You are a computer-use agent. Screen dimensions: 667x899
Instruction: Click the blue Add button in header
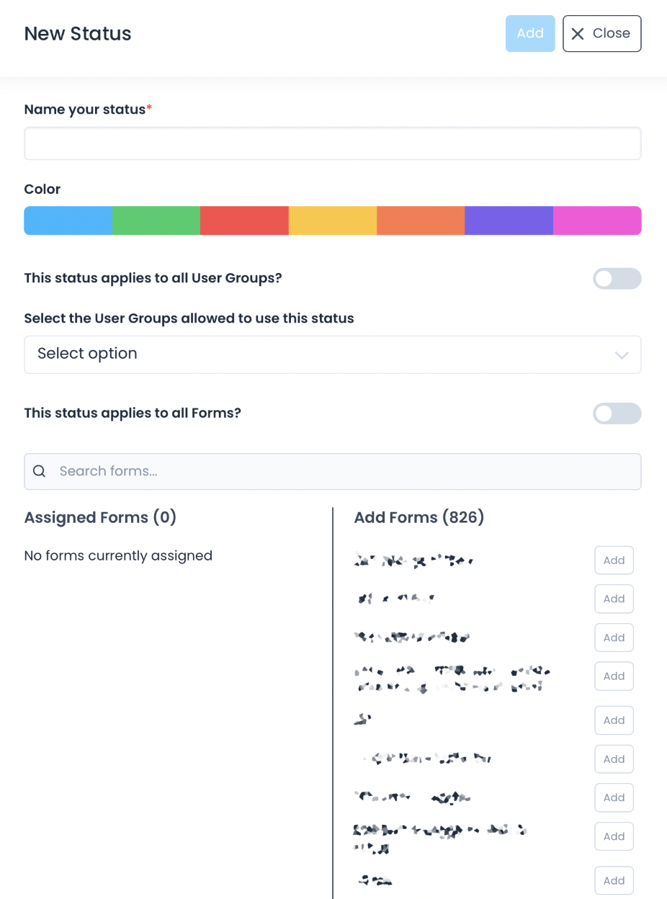(x=530, y=34)
